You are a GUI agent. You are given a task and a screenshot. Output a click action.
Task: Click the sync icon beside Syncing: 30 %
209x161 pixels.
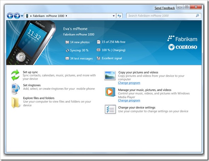pyautogui.click(x=67, y=51)
